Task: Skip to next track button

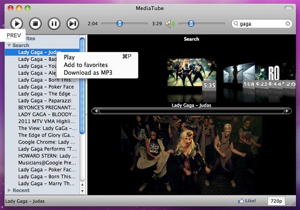Action: coord(73,24)
